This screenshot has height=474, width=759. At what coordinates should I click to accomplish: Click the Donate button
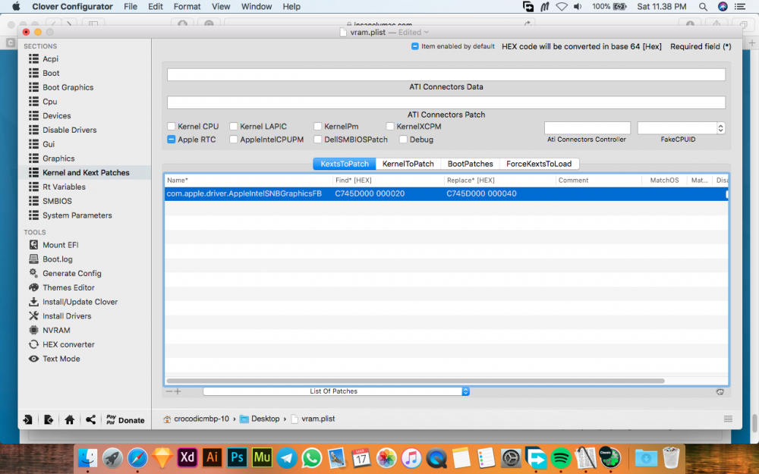tap(125, 420)
